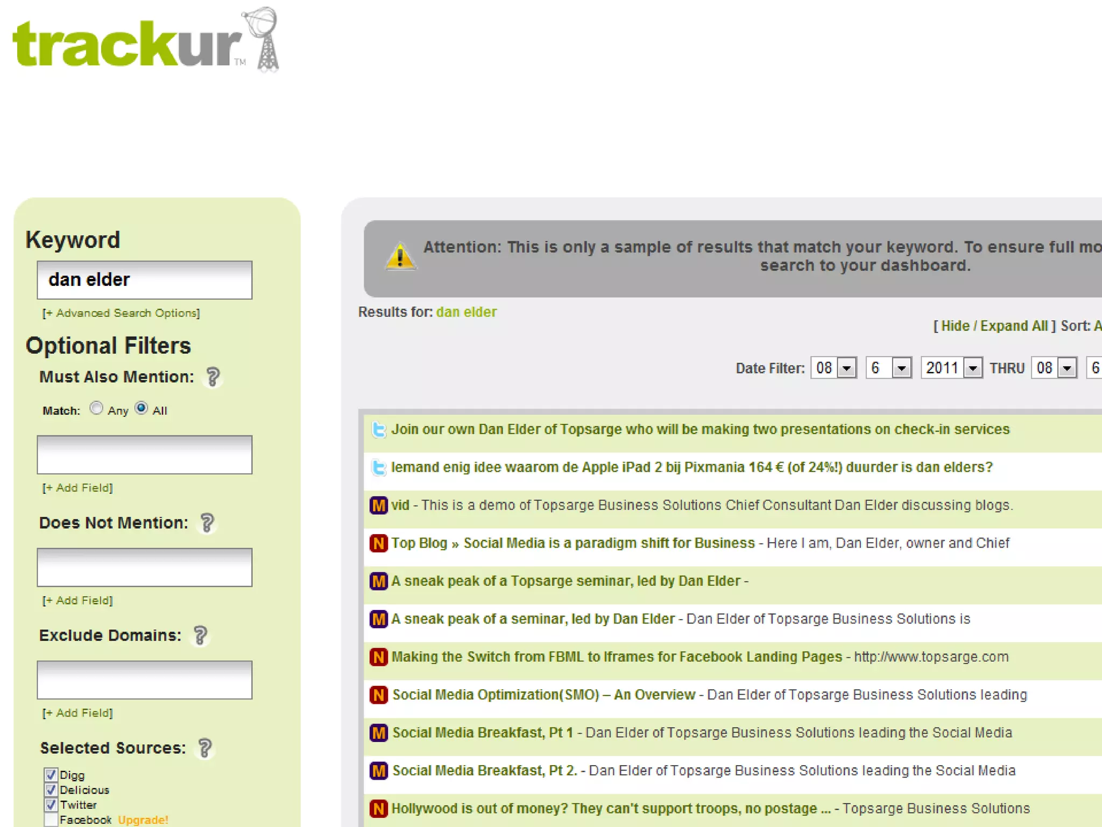Image resolution: width=1102 pixels, height=827 pixels.
Task: Open the THRU month 08 dropdown
Action: [x=1066, y=368]
